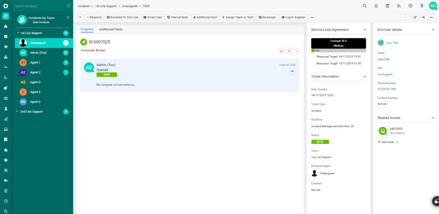Open notifications bell icon

click(376, 6)
